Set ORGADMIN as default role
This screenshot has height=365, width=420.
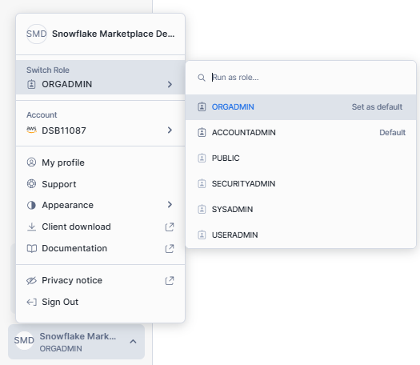click(377, 107)
